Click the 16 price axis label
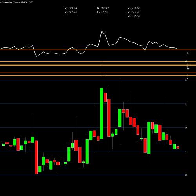Viewport: 196px width, 196px height. pyautogui.click(x=186, y=175)
